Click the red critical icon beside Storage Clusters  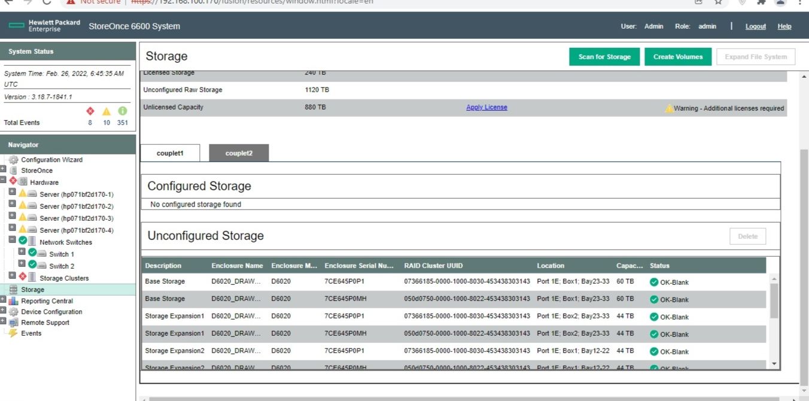[x=23, y=277]
